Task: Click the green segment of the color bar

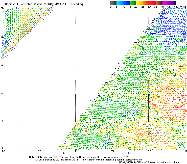Action: coord(133,3)
